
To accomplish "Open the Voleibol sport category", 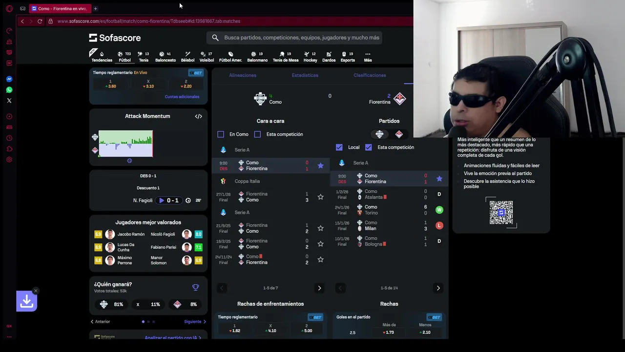I will (207, 57).
